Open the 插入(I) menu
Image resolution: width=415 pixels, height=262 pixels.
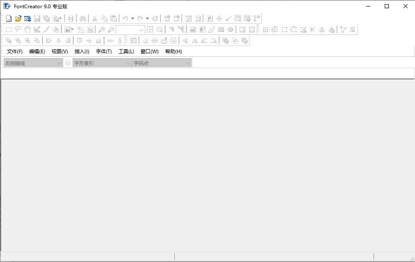point(82,52)
